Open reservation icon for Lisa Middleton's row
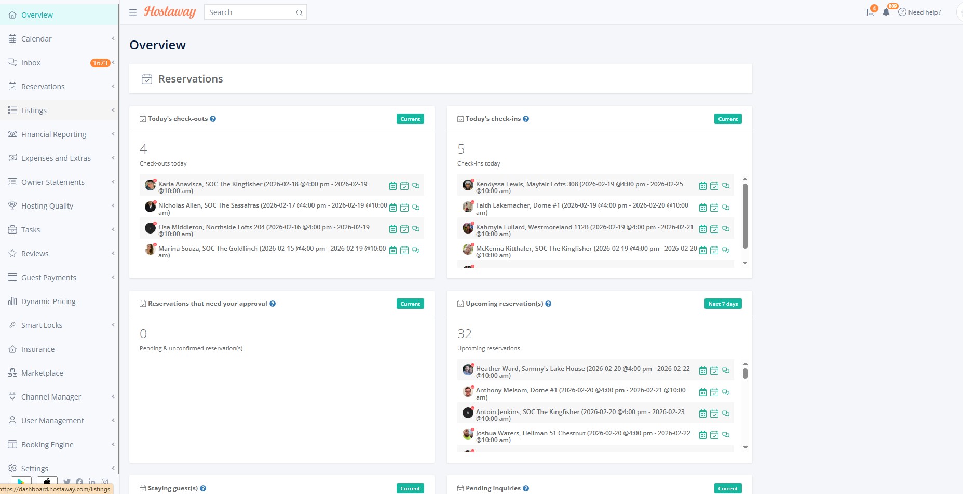 click(x=404, y=229)
